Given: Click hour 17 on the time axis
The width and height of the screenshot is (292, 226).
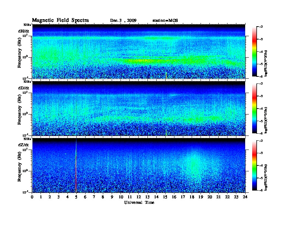Looking at the screenshot, I should [x=183, y=197].
